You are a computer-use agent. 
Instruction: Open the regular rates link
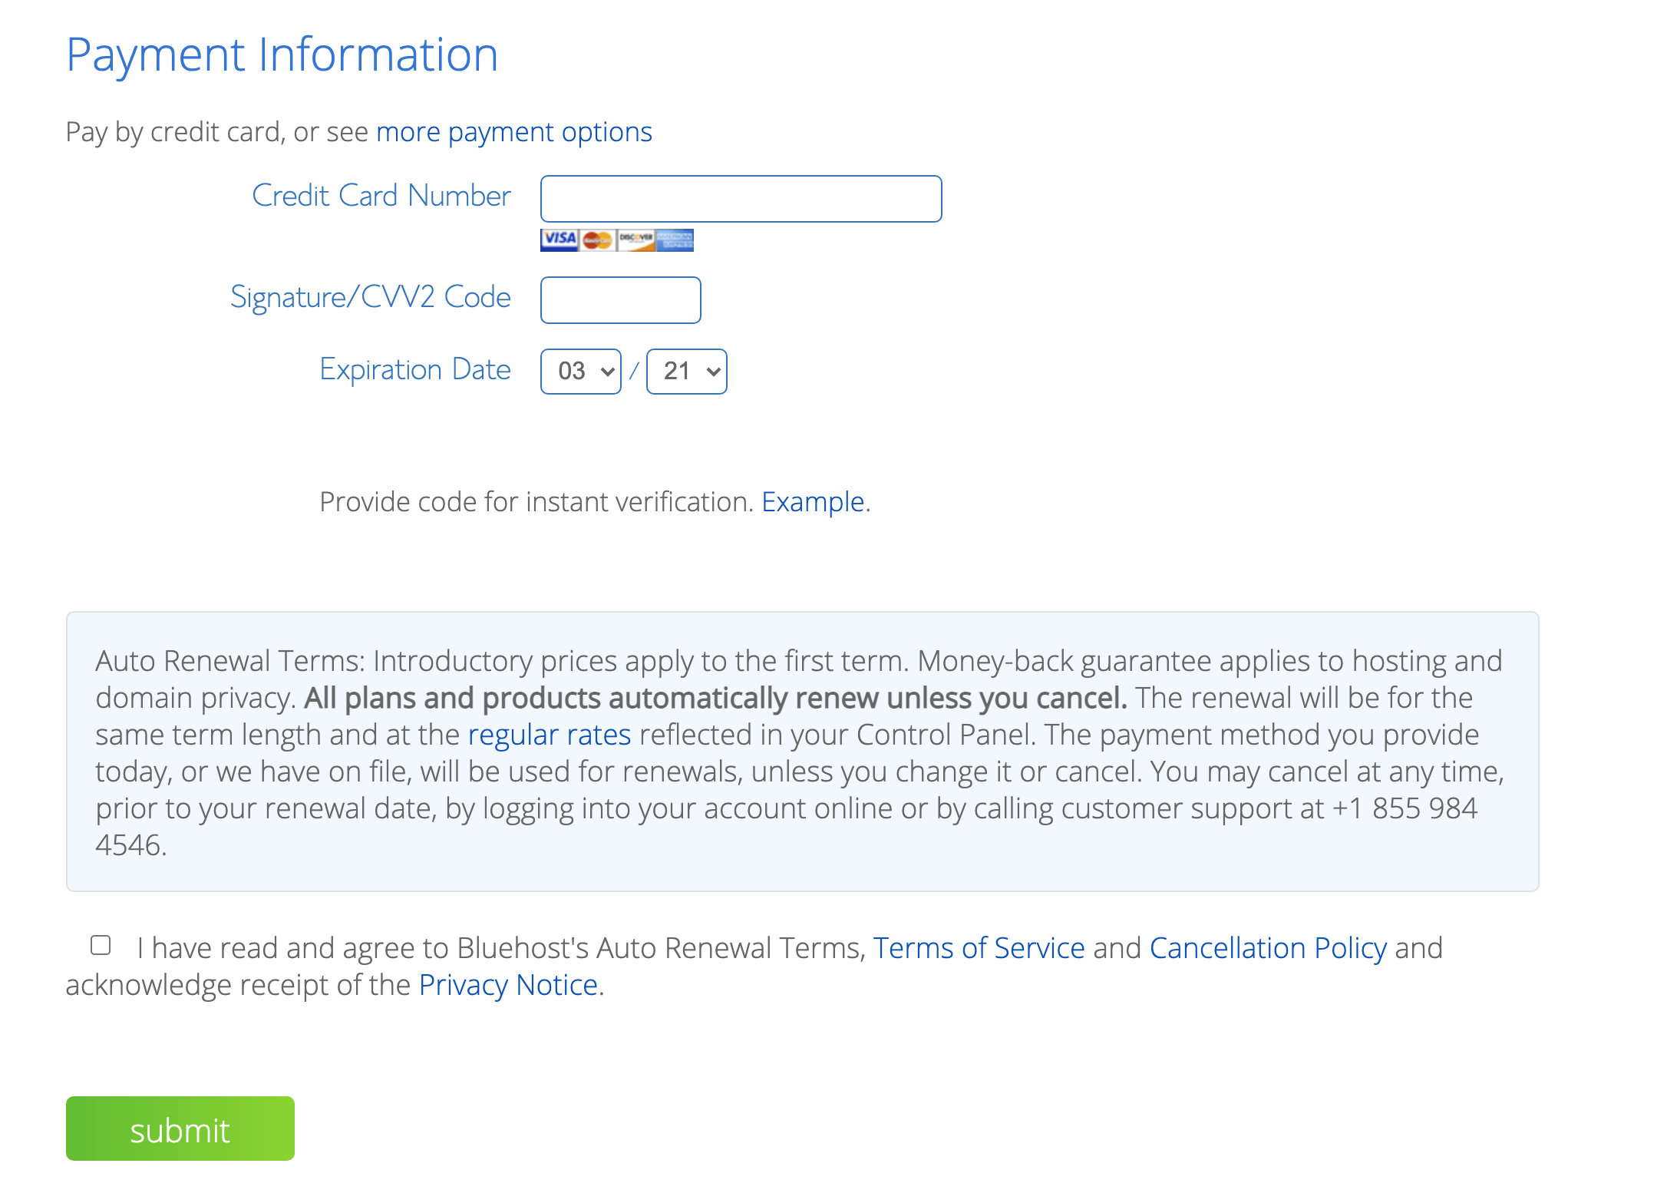click(550, 735)
